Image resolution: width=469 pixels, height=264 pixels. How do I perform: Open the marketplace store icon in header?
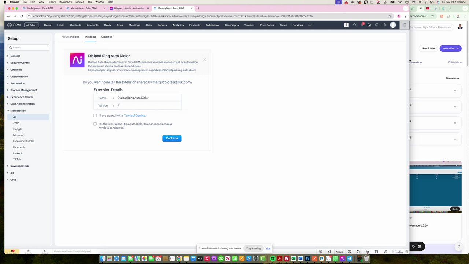(377, 25)
